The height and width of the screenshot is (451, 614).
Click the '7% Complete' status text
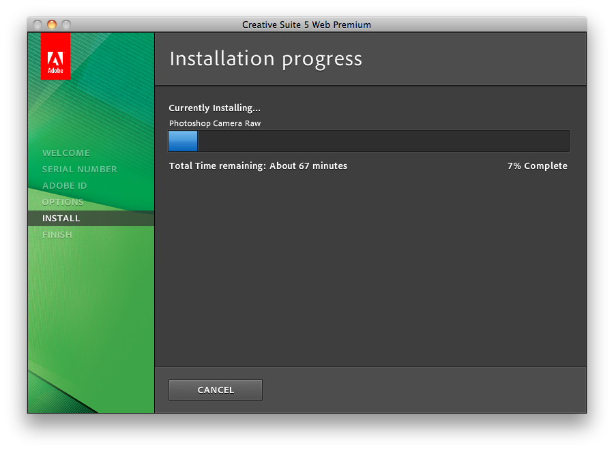point(538,166)
